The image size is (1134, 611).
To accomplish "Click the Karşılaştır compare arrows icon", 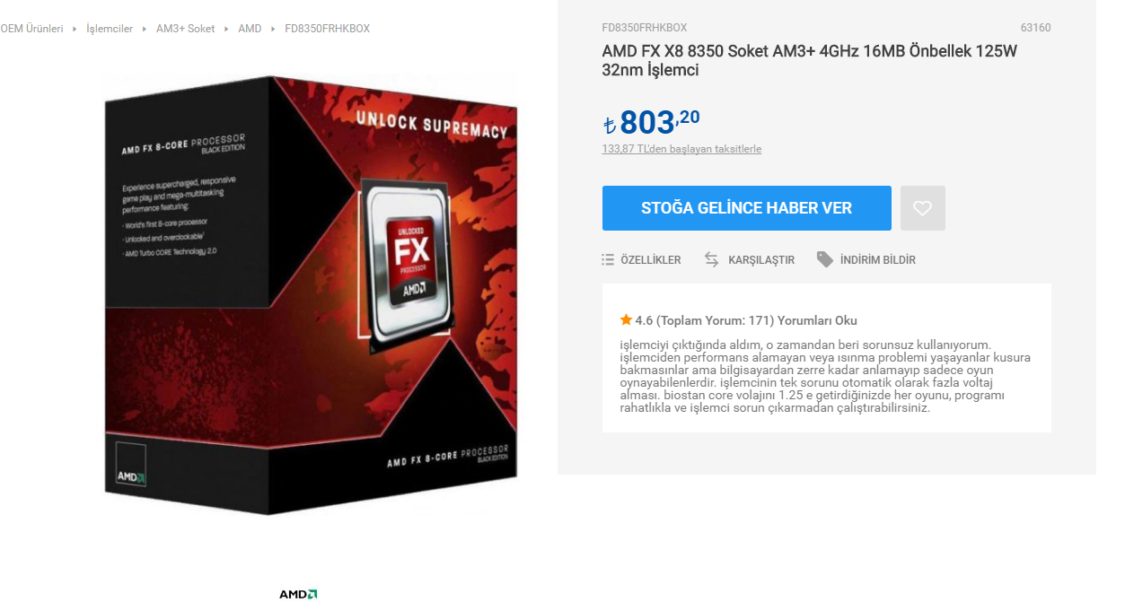I will 712,259.
